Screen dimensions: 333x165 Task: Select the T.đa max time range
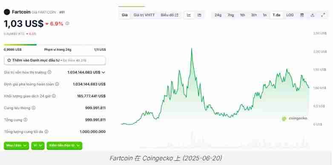[276, 15]
